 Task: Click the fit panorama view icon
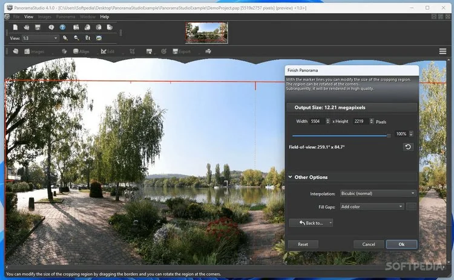[x=99, y=38]
